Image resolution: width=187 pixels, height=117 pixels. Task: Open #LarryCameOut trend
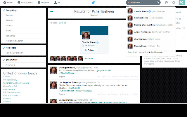pyautogui.click(x=10, y=86)
